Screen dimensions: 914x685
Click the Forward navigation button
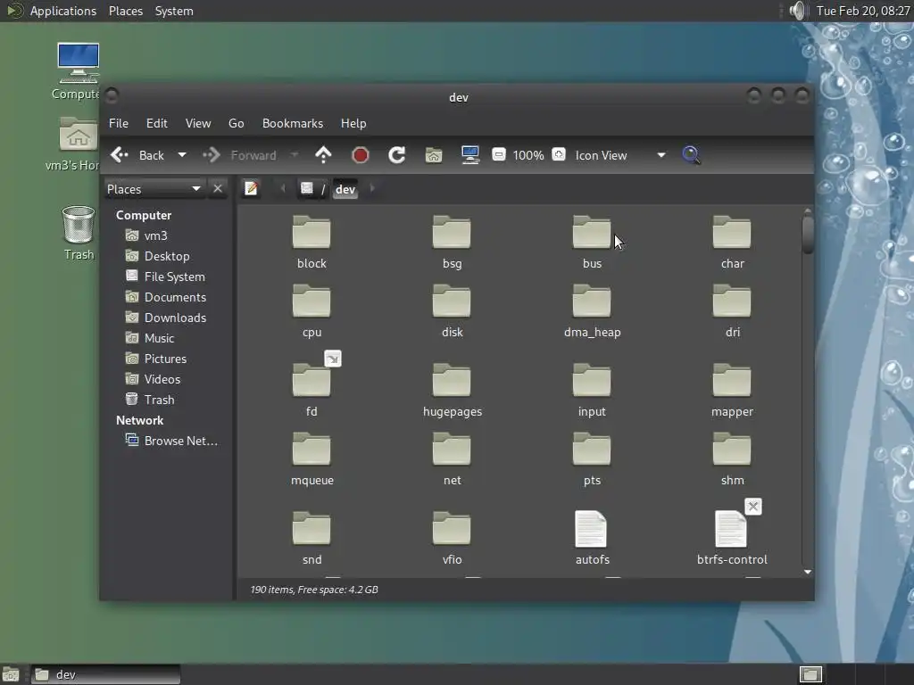(239, 155)
